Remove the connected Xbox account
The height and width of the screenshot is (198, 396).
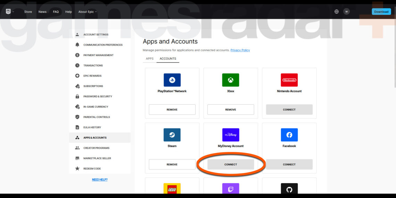(231, 109)
